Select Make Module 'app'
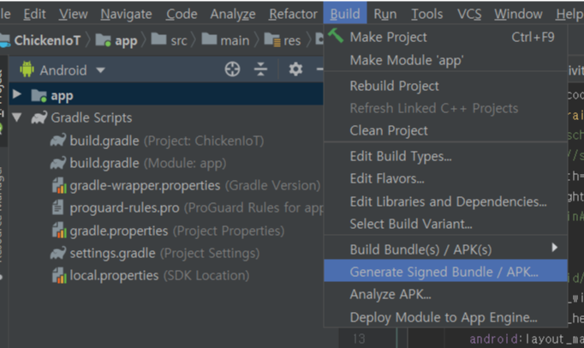The width and height of the screenshot is (584, 348). click(445, 60)
